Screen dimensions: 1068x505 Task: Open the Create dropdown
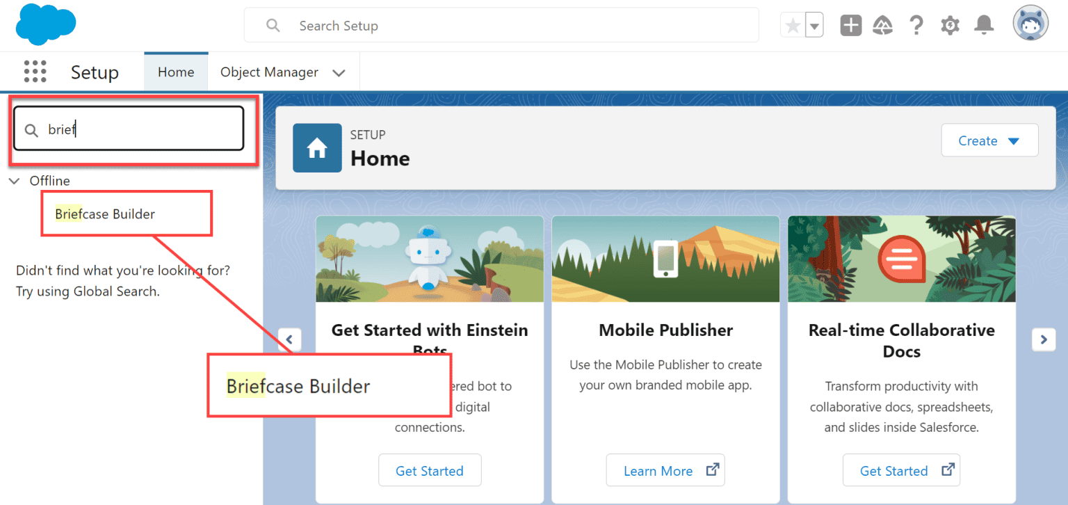click(989, 140)
